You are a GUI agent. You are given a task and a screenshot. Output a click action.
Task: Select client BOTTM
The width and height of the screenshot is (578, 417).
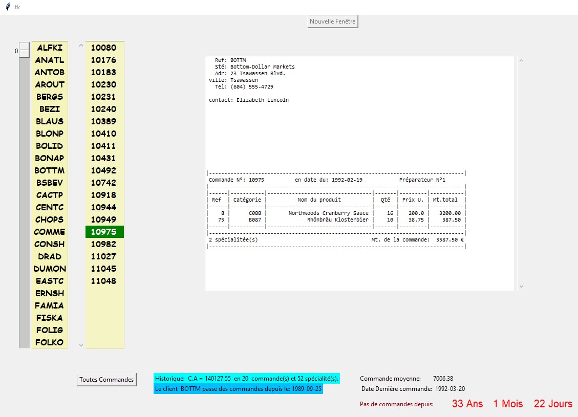[x=50, y=170]
